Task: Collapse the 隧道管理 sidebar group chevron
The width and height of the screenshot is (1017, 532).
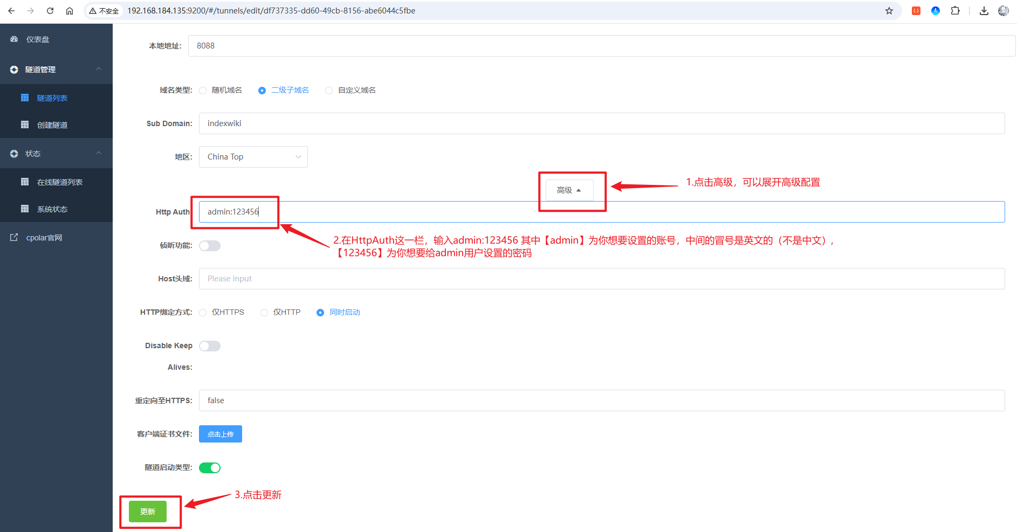Action: 99,69
